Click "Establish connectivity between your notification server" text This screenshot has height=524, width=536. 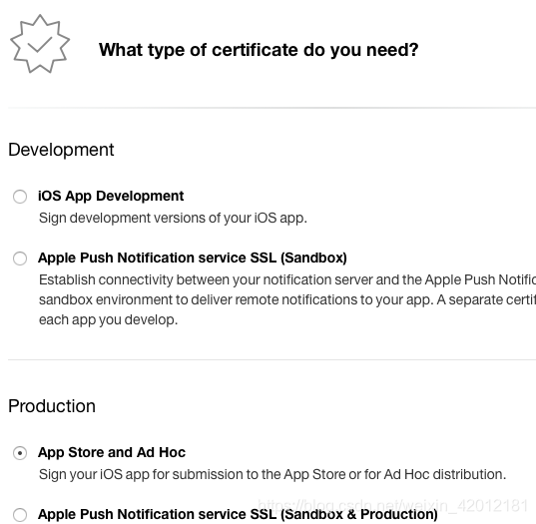tap(287, 279)
